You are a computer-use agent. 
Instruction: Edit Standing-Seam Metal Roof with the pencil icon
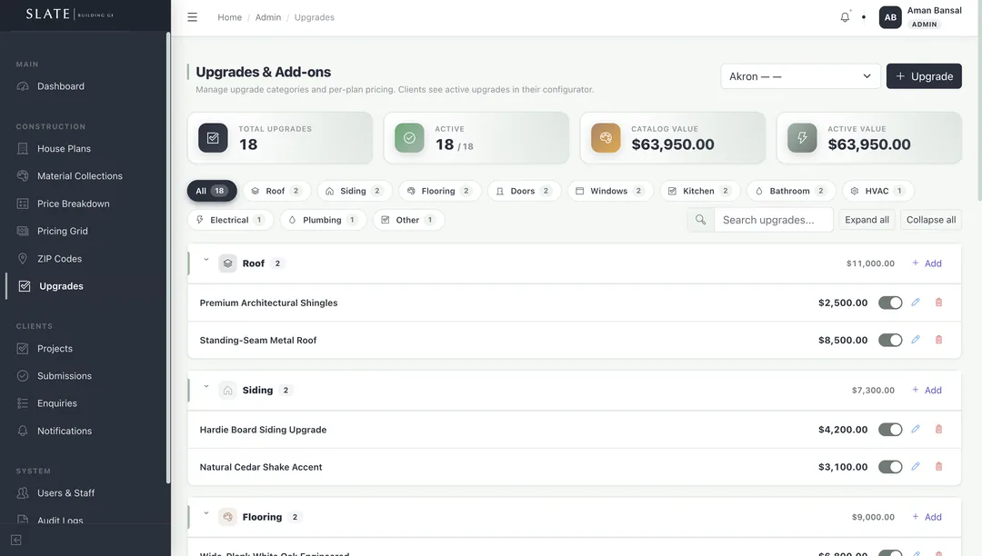(x=916, y=340)
